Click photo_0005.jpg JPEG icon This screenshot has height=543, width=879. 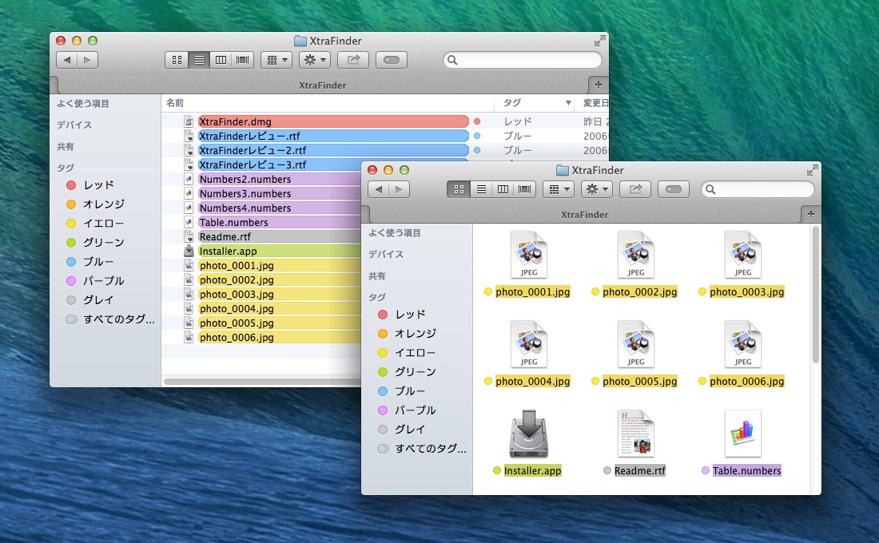(636, 344)
